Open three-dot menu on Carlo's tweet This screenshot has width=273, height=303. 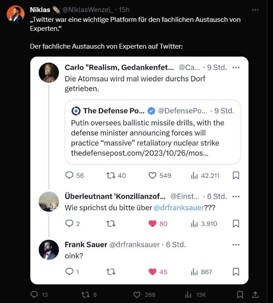(x=236, y=68)
